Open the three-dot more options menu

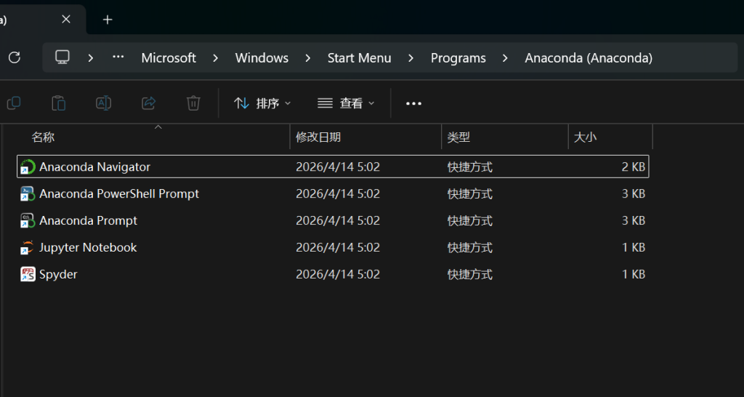tap(413, 103)
